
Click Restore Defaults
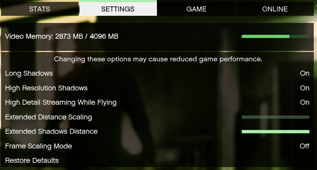32,161
